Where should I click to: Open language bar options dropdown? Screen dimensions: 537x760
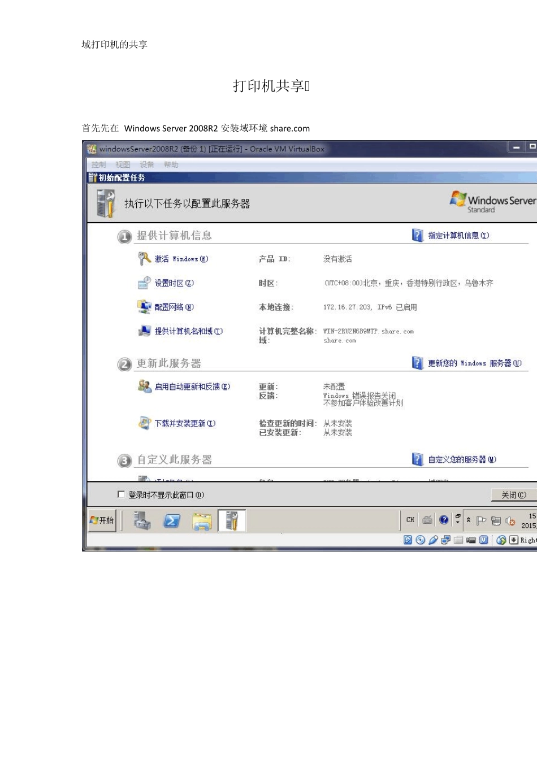(458, 523)
